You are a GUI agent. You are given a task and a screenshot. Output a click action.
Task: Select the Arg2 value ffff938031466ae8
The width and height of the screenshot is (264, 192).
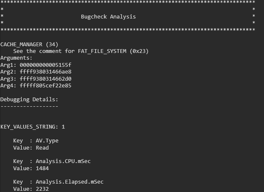45,72
